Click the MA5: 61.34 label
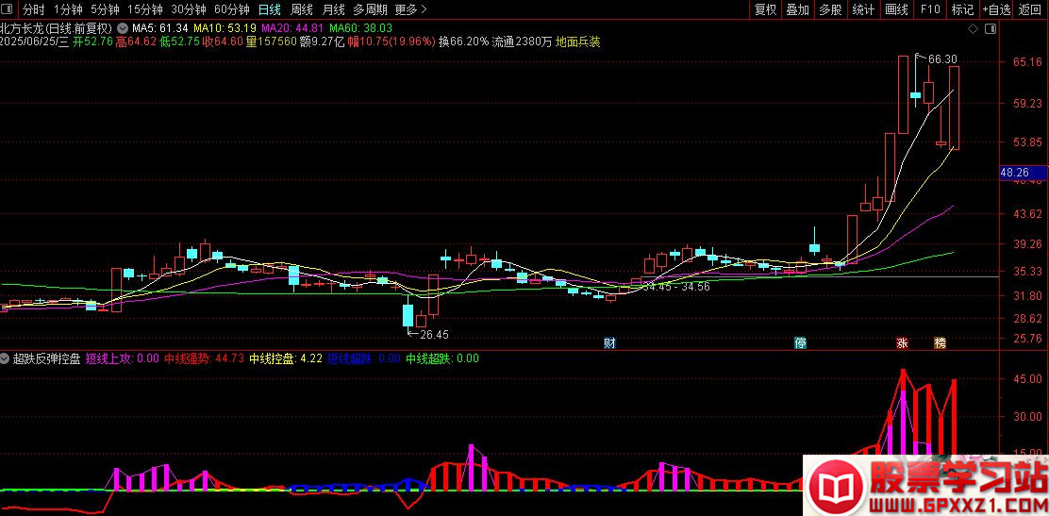 (159, 28)
